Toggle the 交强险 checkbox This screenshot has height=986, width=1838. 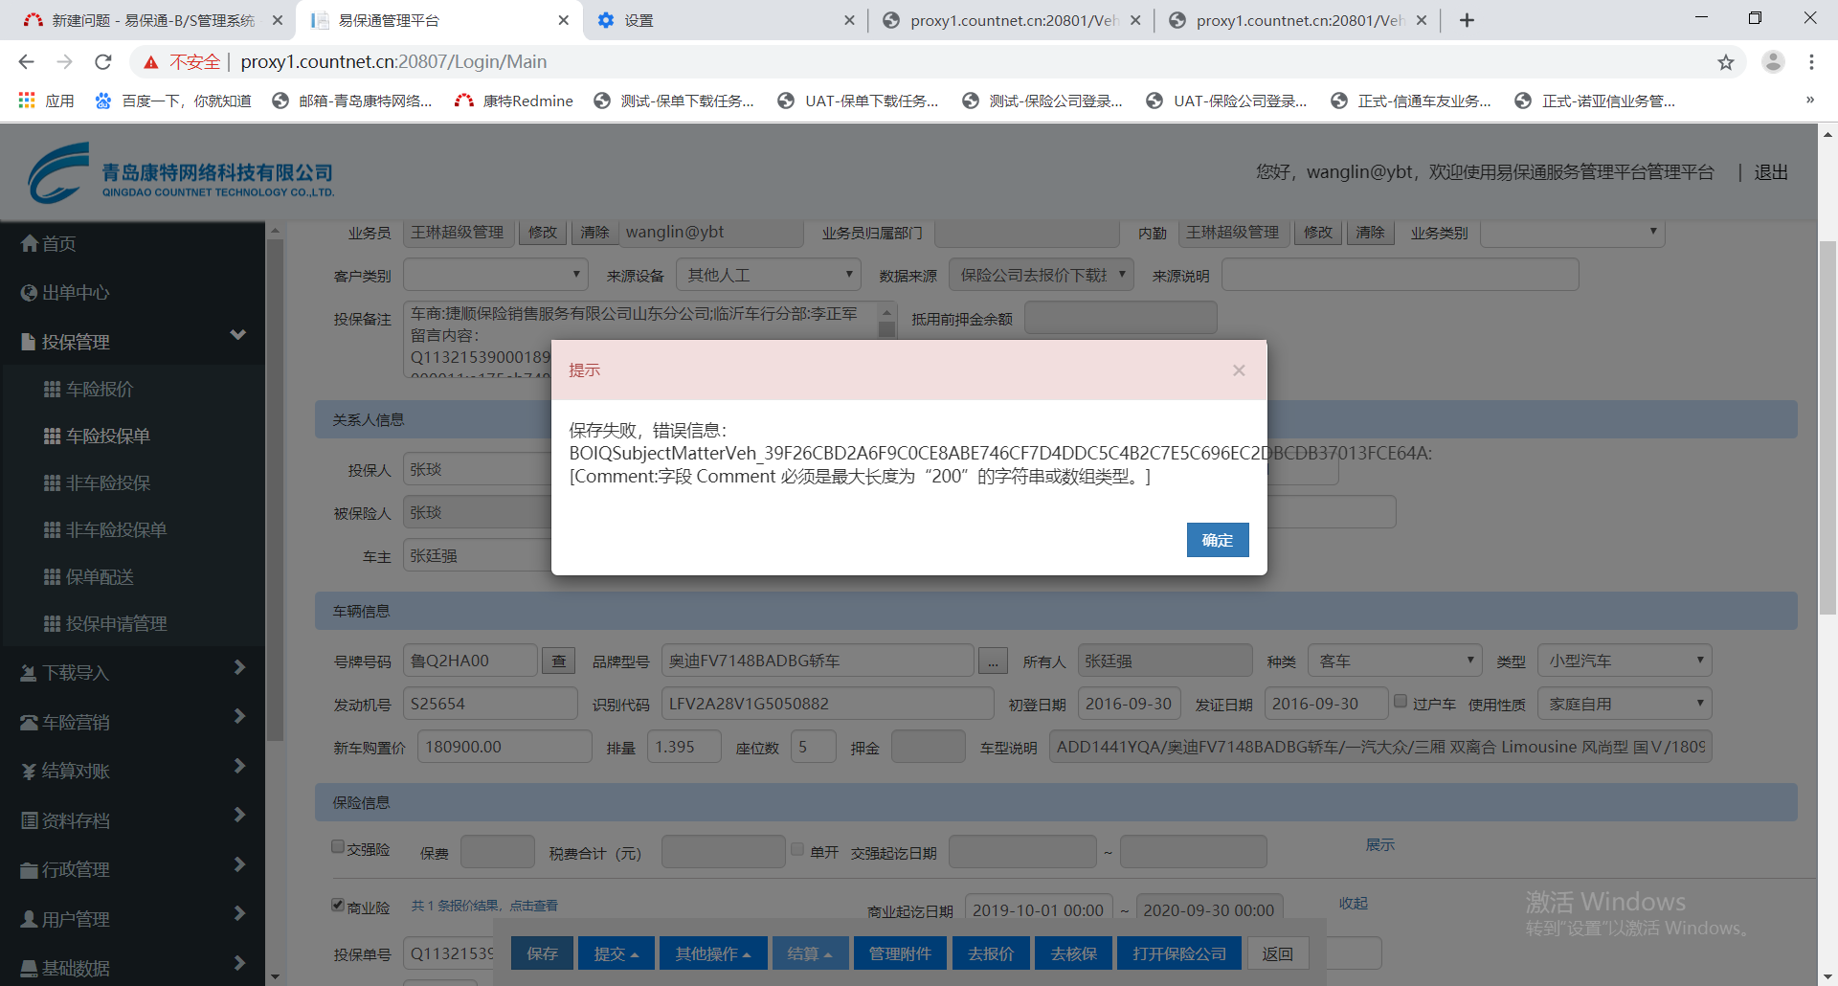[338, 846]
